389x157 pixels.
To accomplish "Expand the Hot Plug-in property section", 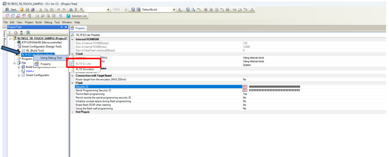I will [x=72, y=112].
